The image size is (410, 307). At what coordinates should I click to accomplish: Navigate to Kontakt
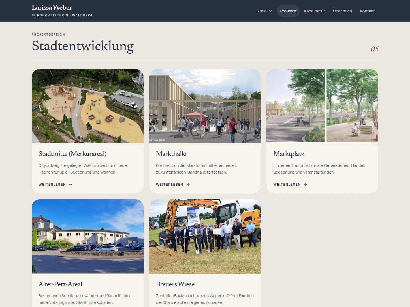[x=367, y=11]
